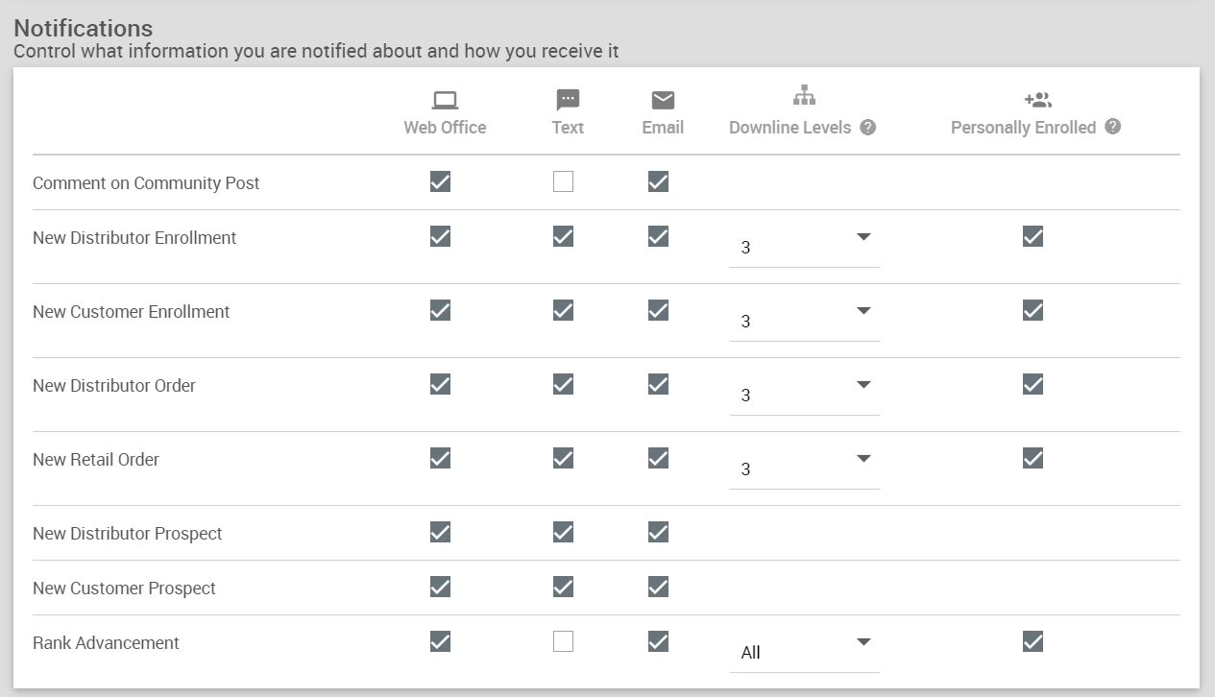Click the New Distributor Order row label
The height and width of the screenshot is (697, 1215).
click(x=114, y=385)
